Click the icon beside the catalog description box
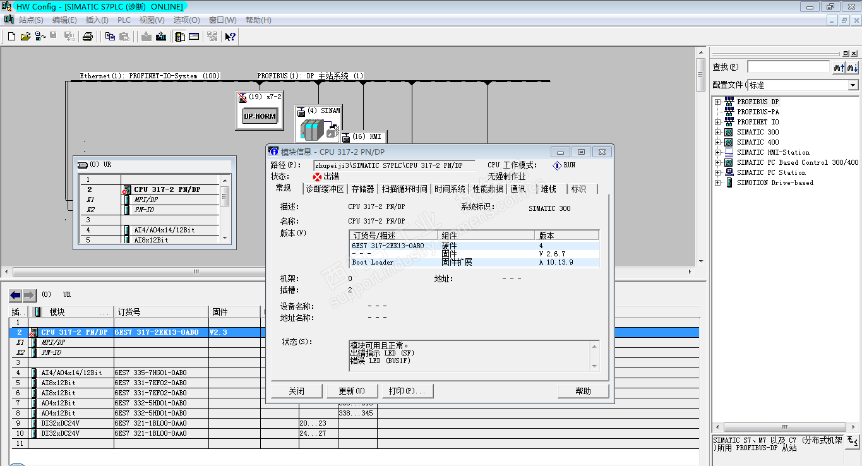This screenshot has width=862, height=466. point(852,441)
